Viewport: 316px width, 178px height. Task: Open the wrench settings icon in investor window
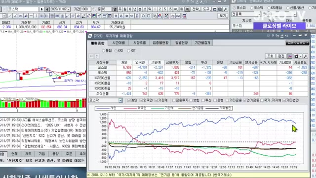305,56
